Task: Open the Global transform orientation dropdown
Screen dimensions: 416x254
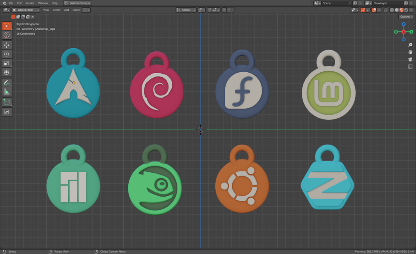Action: 186,10
